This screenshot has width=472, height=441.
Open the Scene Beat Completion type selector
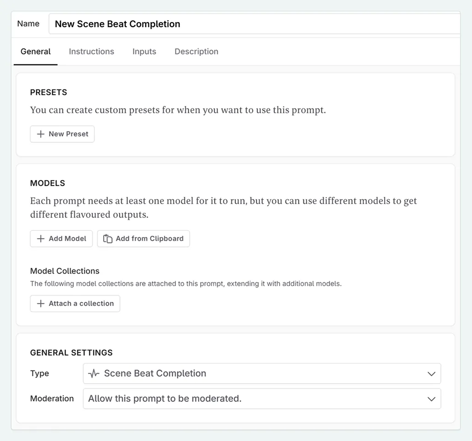[x=261, y=374]
